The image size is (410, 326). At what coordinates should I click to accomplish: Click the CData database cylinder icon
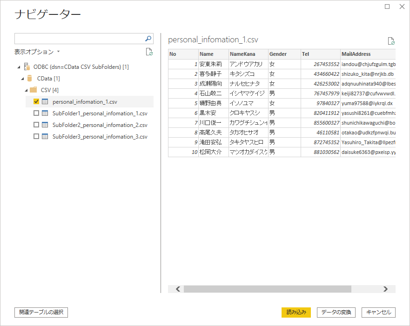click(x=30, y=78)
